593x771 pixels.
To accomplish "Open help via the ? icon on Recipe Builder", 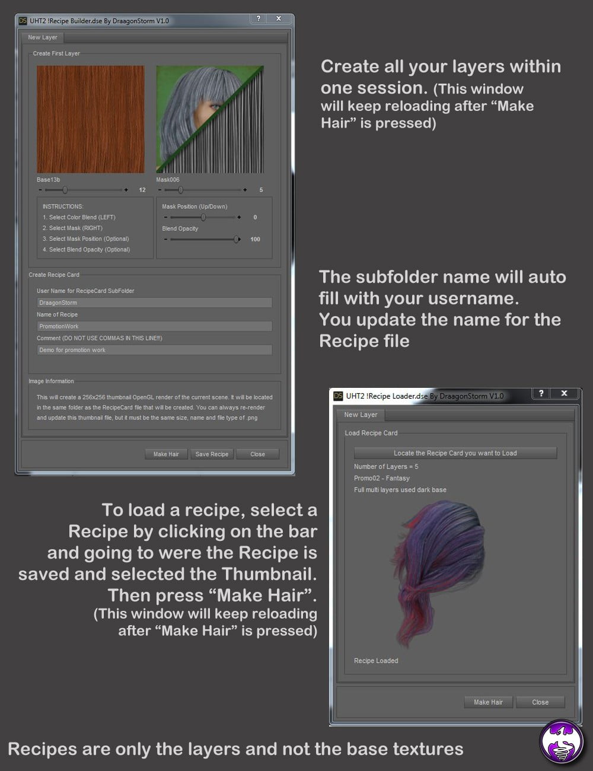I will 259,19.
